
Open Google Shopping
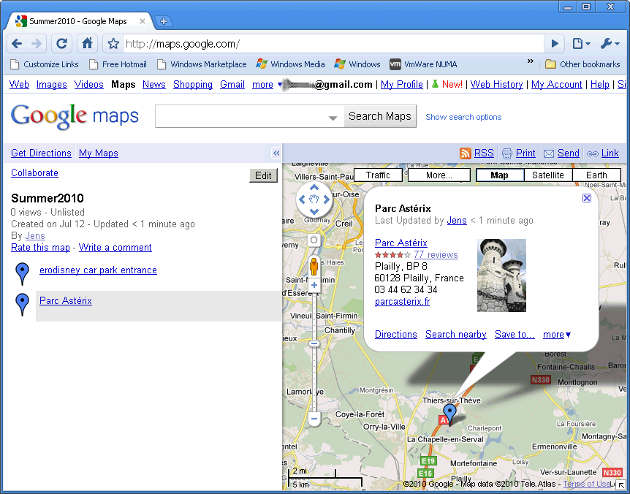coord(193,84)
